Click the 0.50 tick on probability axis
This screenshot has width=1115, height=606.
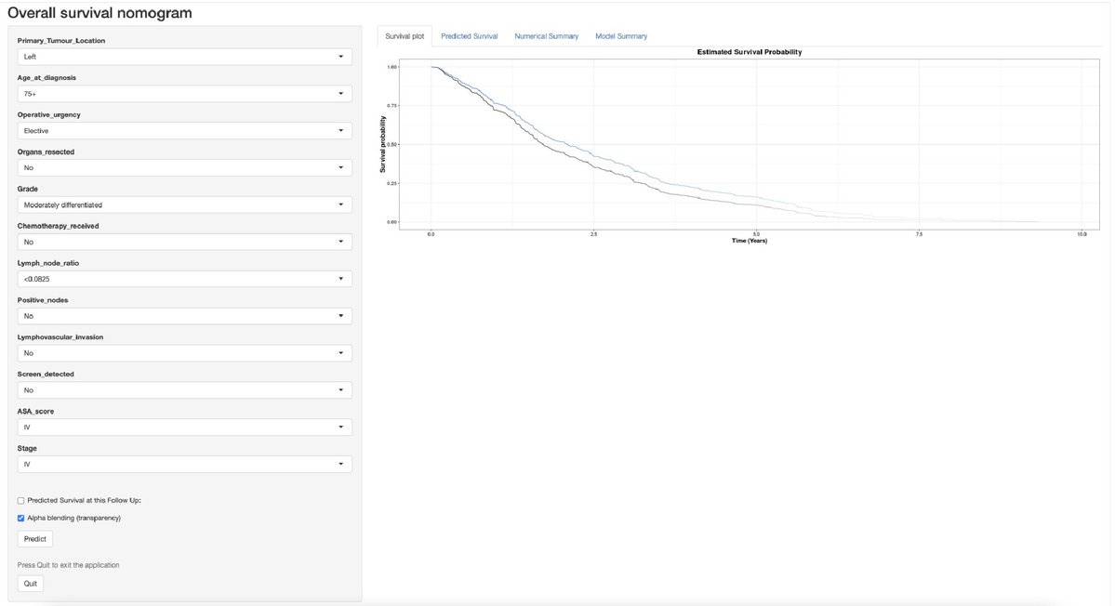pyautogui.click(x=392, y=145)
